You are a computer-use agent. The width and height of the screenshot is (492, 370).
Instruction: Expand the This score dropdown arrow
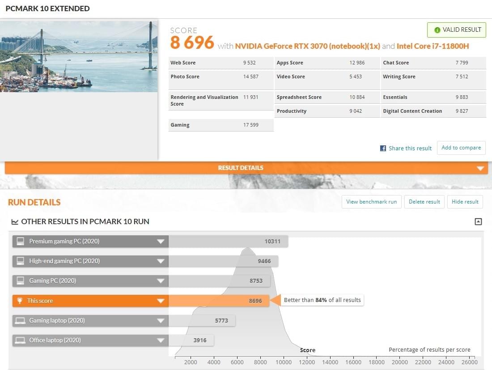[161, 301]
